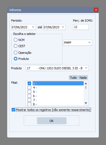Click the Tudo button
106x145 pixels.
point(73,78)
